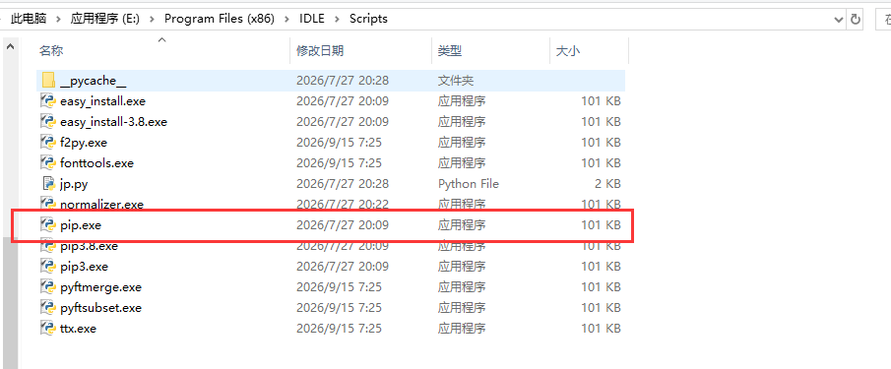Viewport: 891px width, 369px height.
Task: Select the __pycache__ folder name
Action: pyautogui.click(x=93, y=81)
